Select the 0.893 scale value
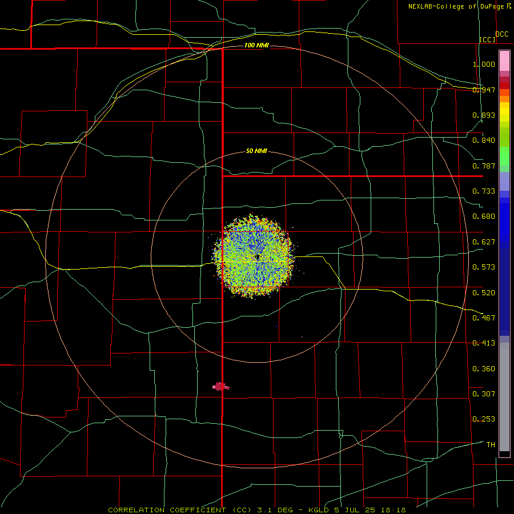Viewport: 514px width, 514px height. pyautogui.click(x=484, y=115)
